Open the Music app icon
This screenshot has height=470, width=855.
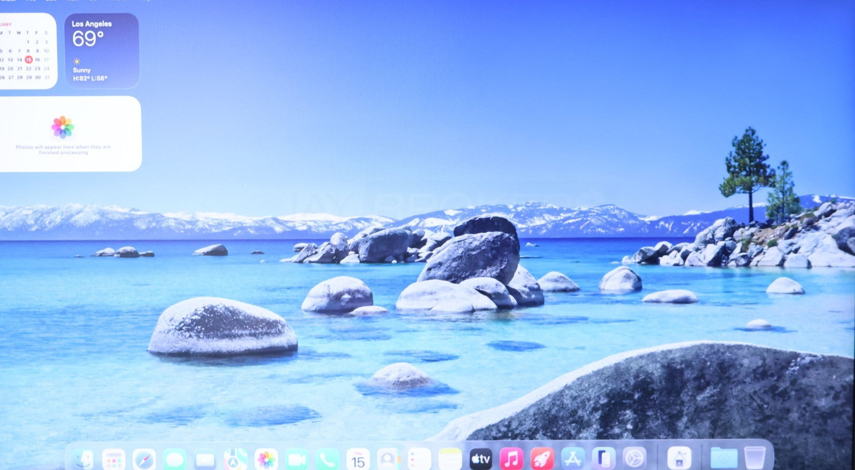pyautogui.click(x=511, y=459)
